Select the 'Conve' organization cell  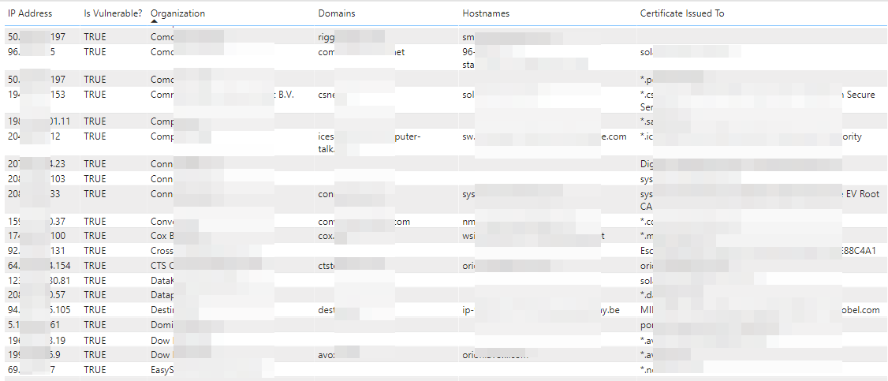click(162, 222)
